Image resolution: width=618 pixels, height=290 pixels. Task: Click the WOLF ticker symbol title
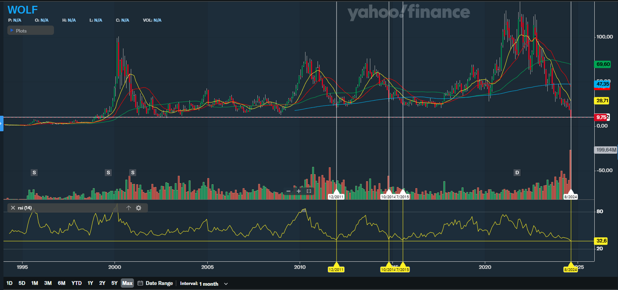coord(23,10)
